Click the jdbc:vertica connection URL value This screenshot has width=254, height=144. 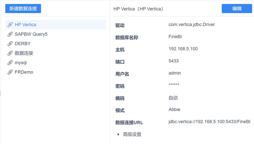[209, 122]
